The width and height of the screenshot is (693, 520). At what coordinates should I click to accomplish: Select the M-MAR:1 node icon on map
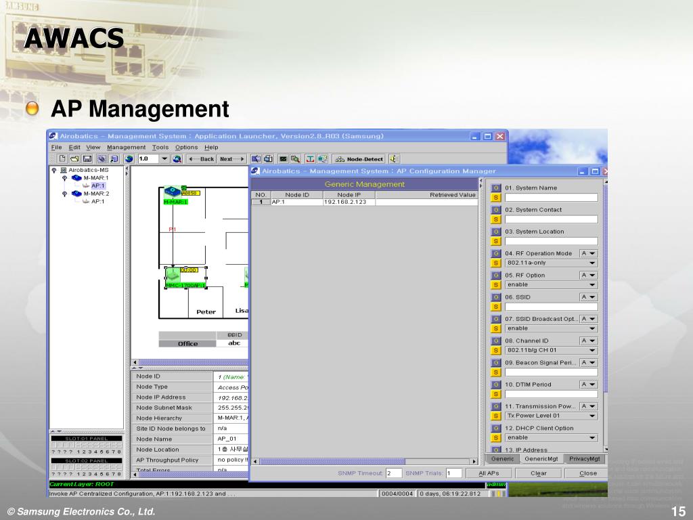tap(173, 192)
